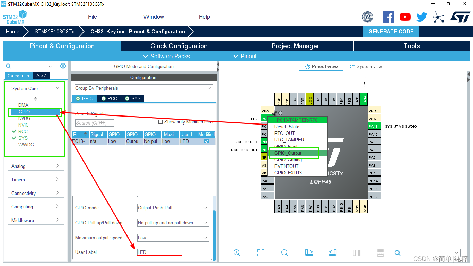Click the search magnifier beside the category filter
The width and height of the screenshot is (473, 266).
click(x=8, y=66)
